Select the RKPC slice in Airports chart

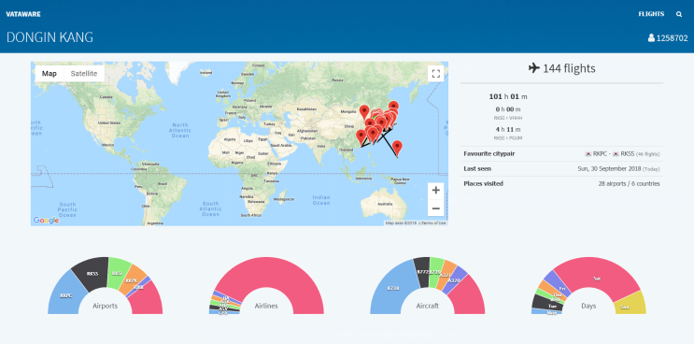(x=65, y=294)
